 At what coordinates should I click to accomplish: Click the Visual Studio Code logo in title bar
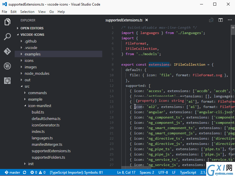(x=5, y=4)
